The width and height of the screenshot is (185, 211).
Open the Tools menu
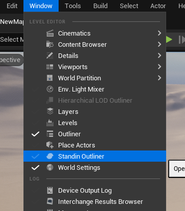73,6
